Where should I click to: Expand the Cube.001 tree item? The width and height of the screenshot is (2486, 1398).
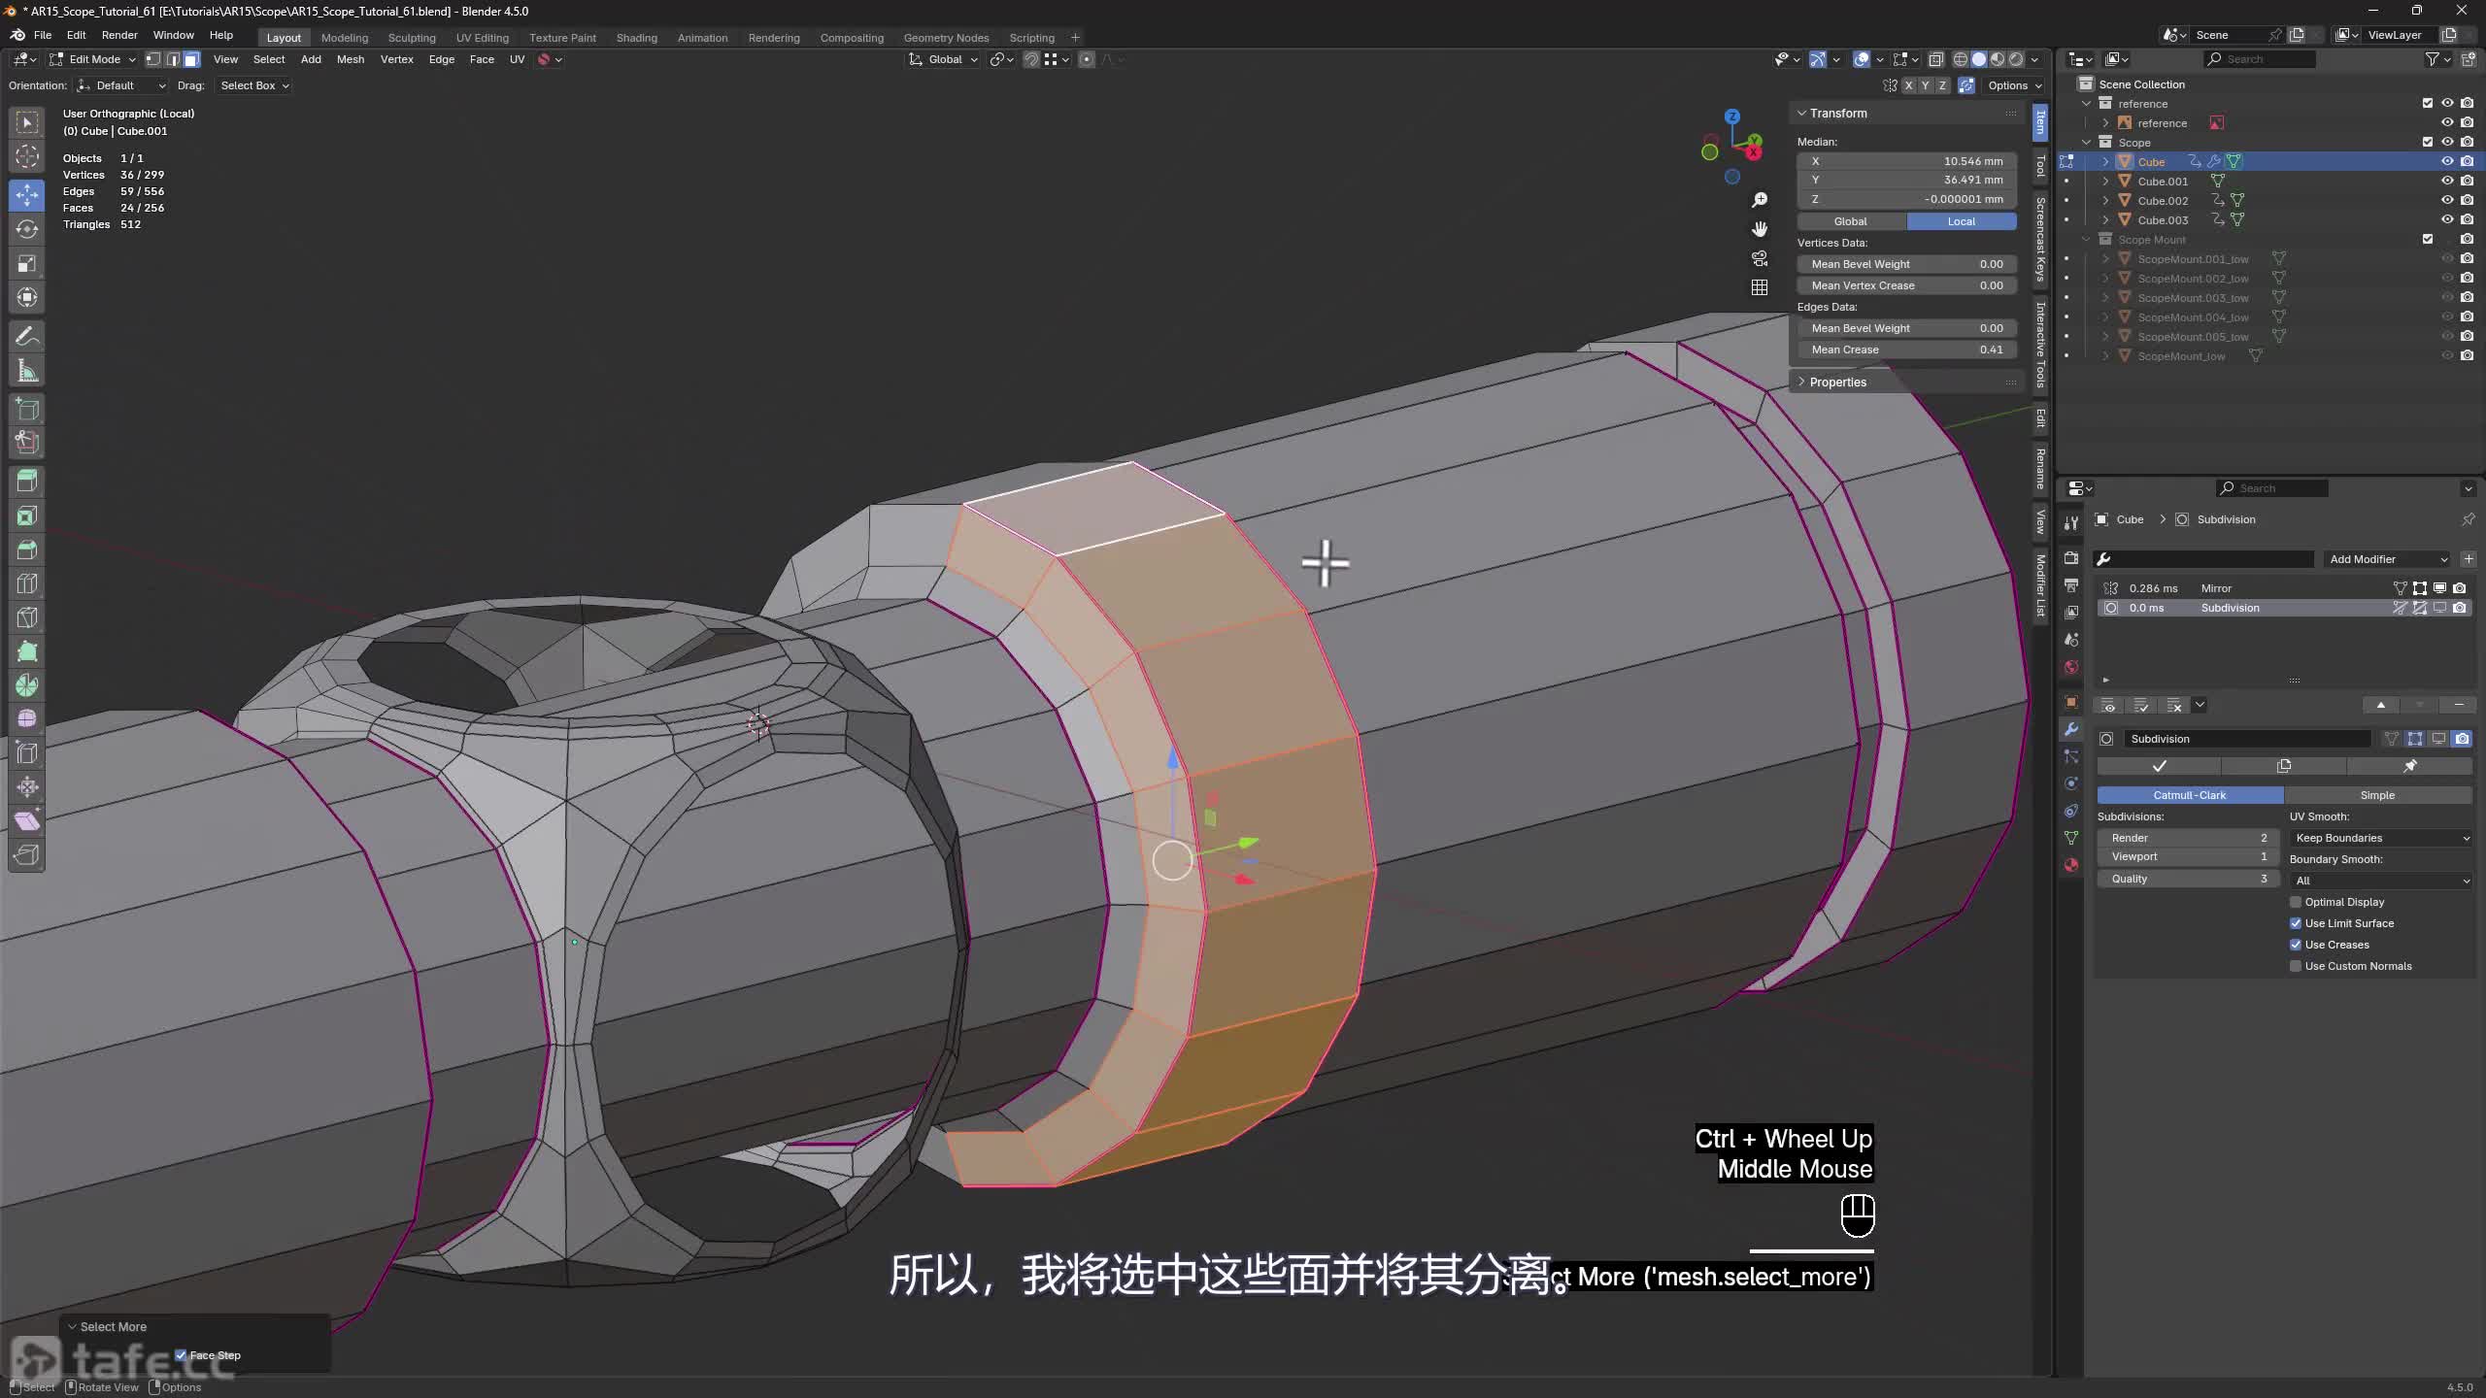[2105, 182]
